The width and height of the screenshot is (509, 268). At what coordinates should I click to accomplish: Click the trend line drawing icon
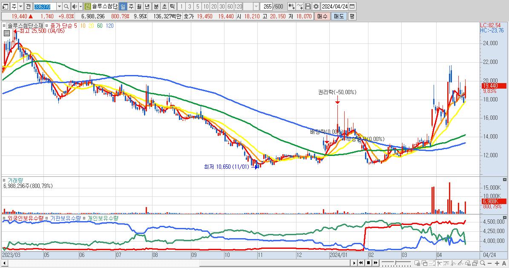[x=460, y=263]
